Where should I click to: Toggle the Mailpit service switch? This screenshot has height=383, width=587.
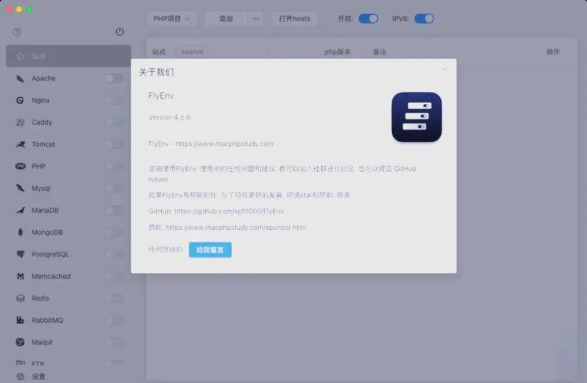coord(114,342)
